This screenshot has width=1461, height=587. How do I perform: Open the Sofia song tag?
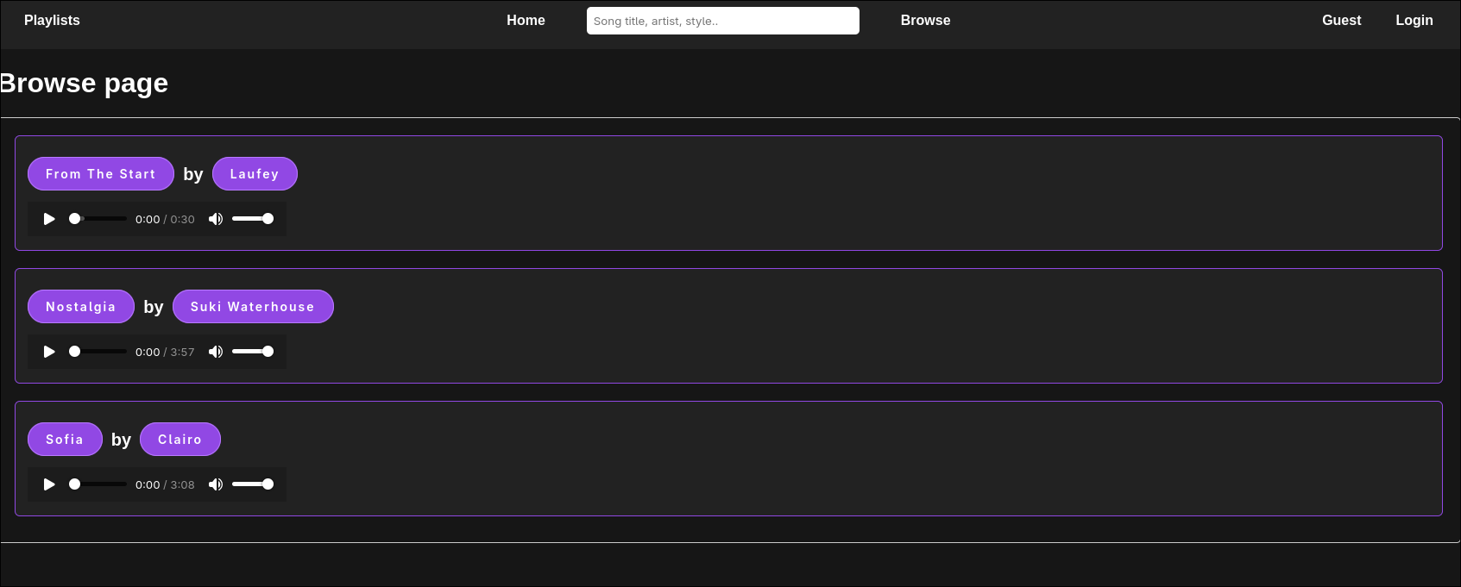click(x=65, y=440)
